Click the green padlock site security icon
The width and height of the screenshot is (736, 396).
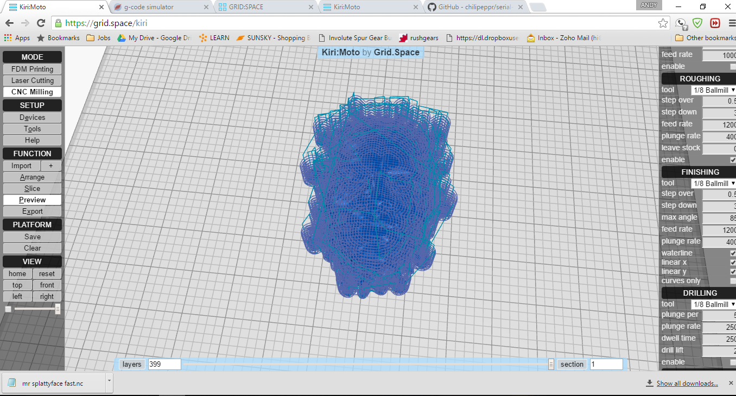click(x=58, y=23)
